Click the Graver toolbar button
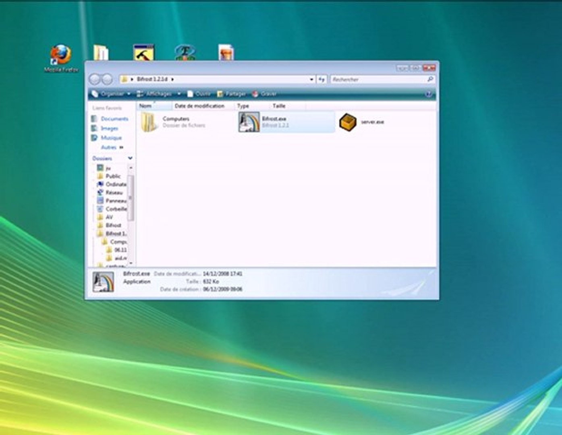 (x=264, y=94)
